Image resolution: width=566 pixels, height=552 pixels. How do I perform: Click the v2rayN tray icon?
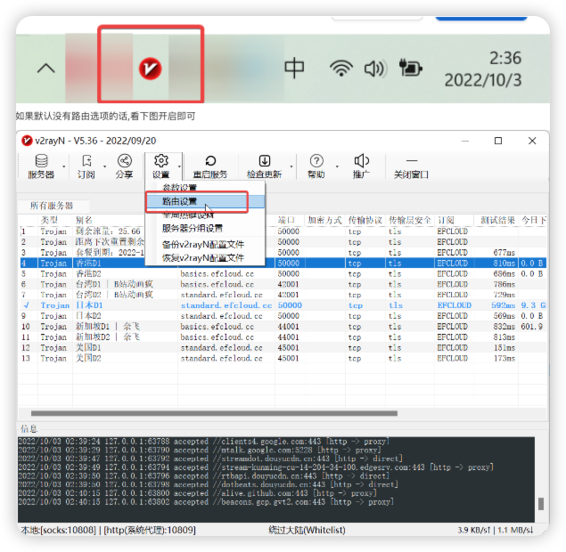tap(150, 69)
